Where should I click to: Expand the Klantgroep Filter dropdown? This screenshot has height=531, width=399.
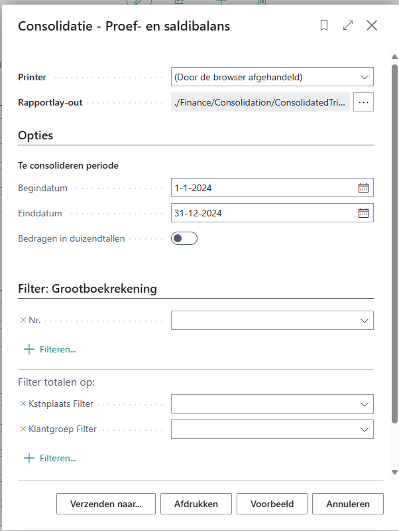[x=272, y=429]
